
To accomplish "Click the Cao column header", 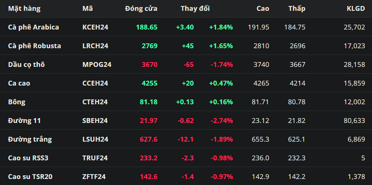I will (x=263, y=8).
